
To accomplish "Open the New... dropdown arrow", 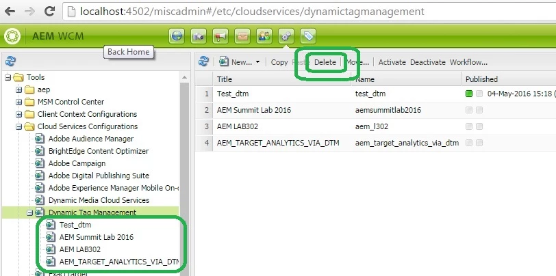I will pyautogui.click(x=257, y=62).
